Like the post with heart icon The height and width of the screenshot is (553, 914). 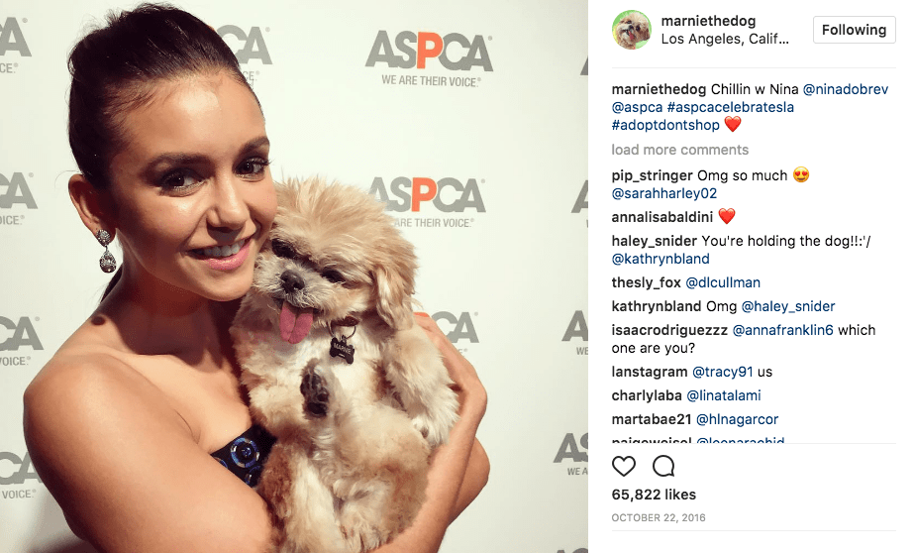(x=623, y=466)
